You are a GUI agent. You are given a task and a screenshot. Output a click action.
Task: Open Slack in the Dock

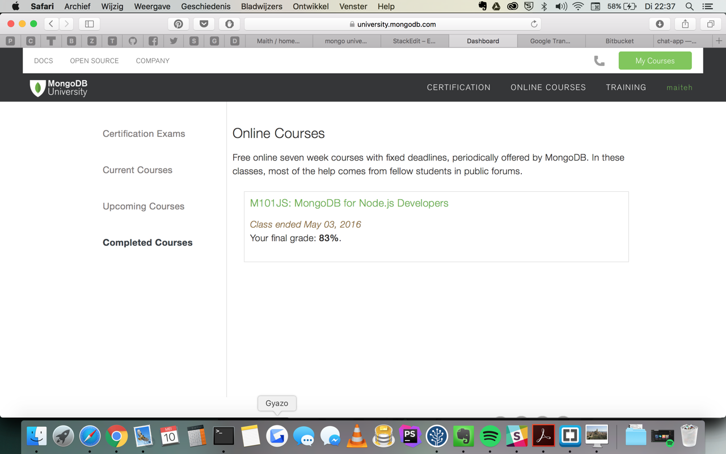517,436
